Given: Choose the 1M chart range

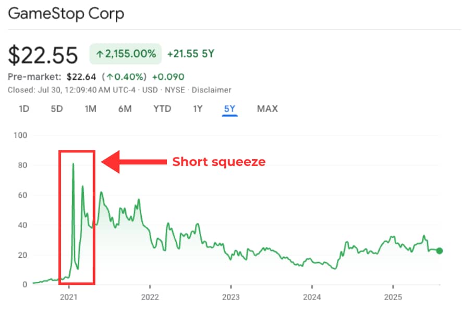Looking at the screenshot, I should click(x=91, y=109).
